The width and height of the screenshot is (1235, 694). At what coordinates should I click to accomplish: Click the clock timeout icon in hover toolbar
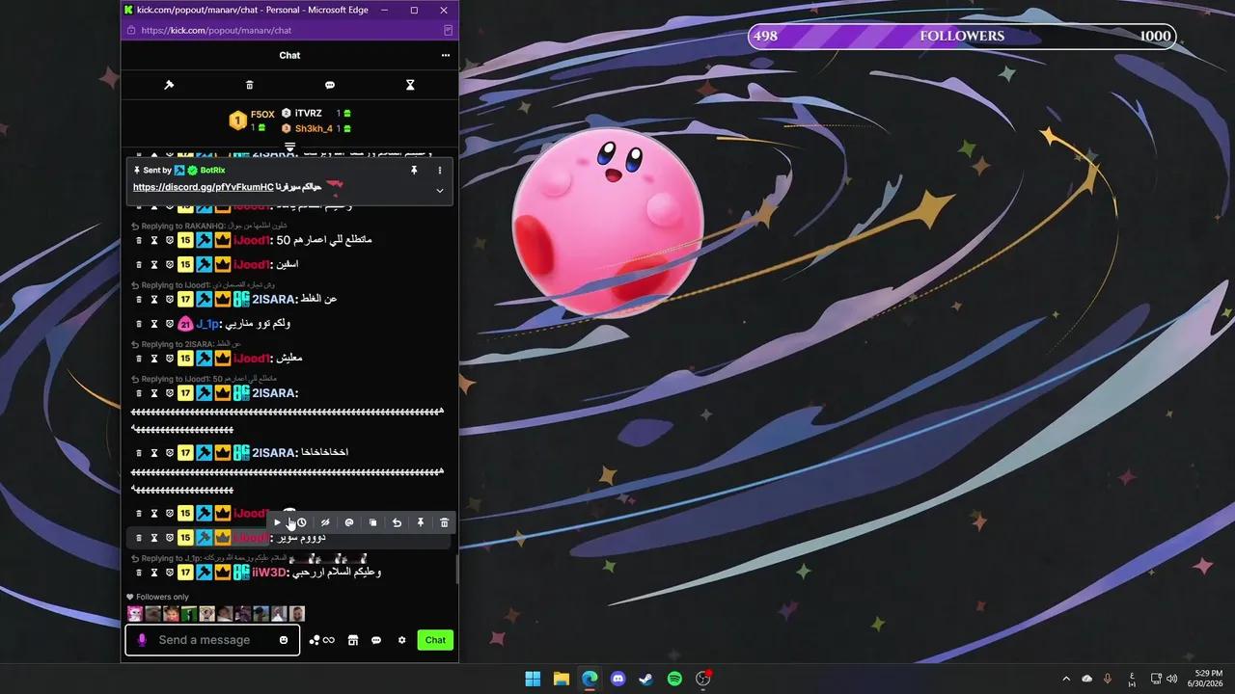[301, 522]
